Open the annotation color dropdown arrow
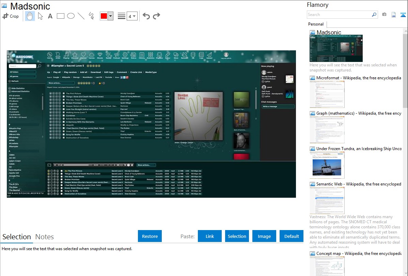This screenshot has height=276, width=408. point(111,16)
